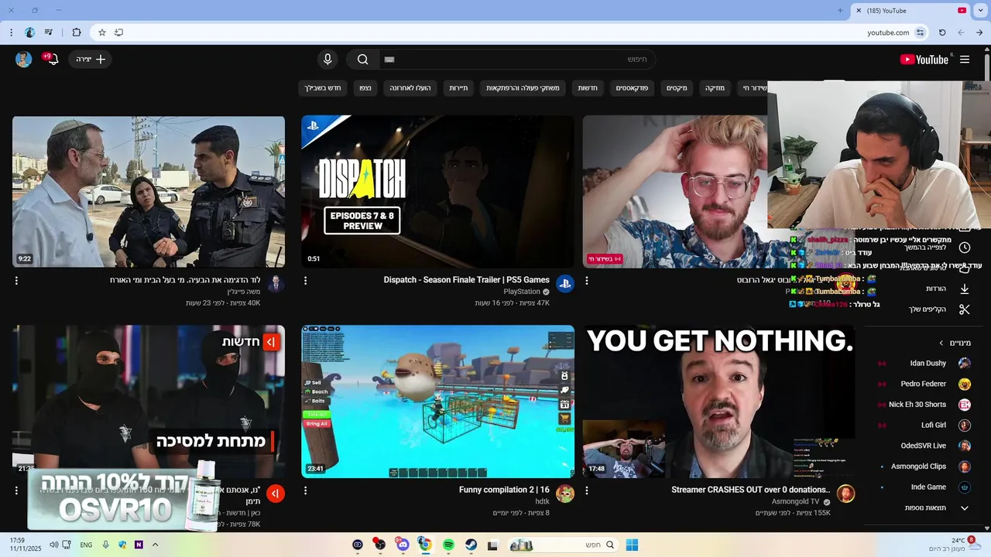Select Recently uploaded (הועלו לאחרונה) chip
Viewport: 991px width, 557px height.
pyautogui.click(x=411, y=88)
